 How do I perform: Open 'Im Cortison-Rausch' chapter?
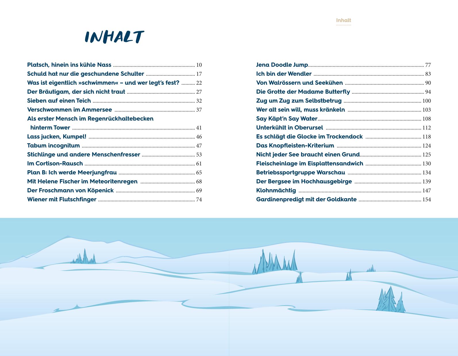tap(55, 164)
